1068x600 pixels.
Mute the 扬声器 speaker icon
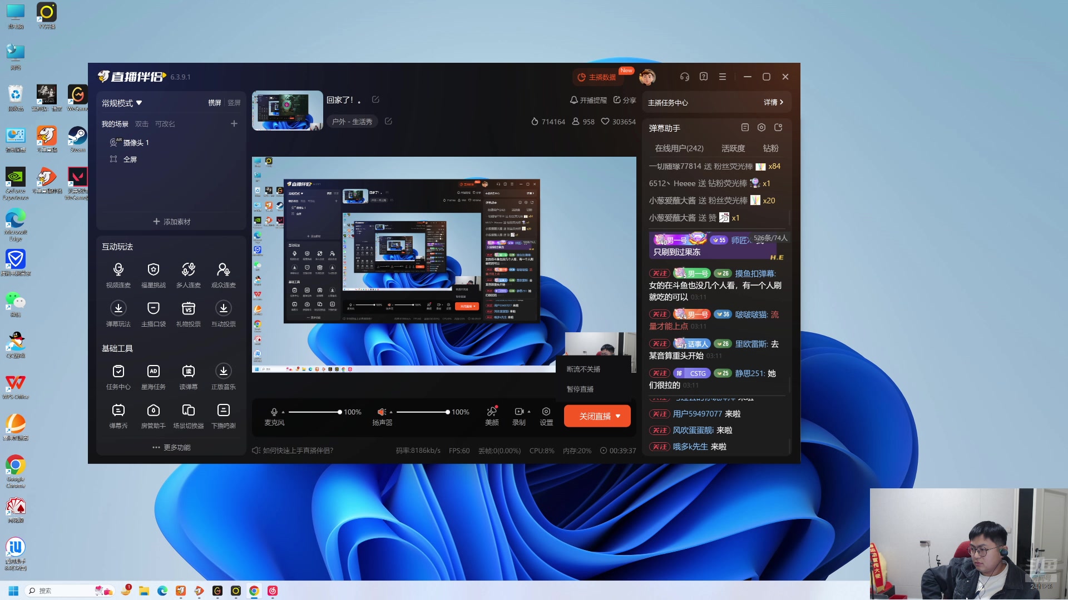click(381, 412)
